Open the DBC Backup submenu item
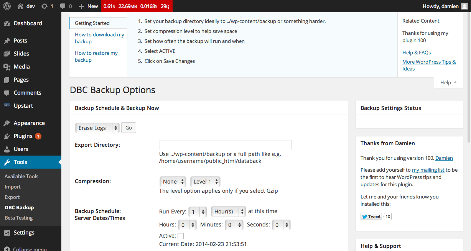471x251 pixels. click(19, 207)
